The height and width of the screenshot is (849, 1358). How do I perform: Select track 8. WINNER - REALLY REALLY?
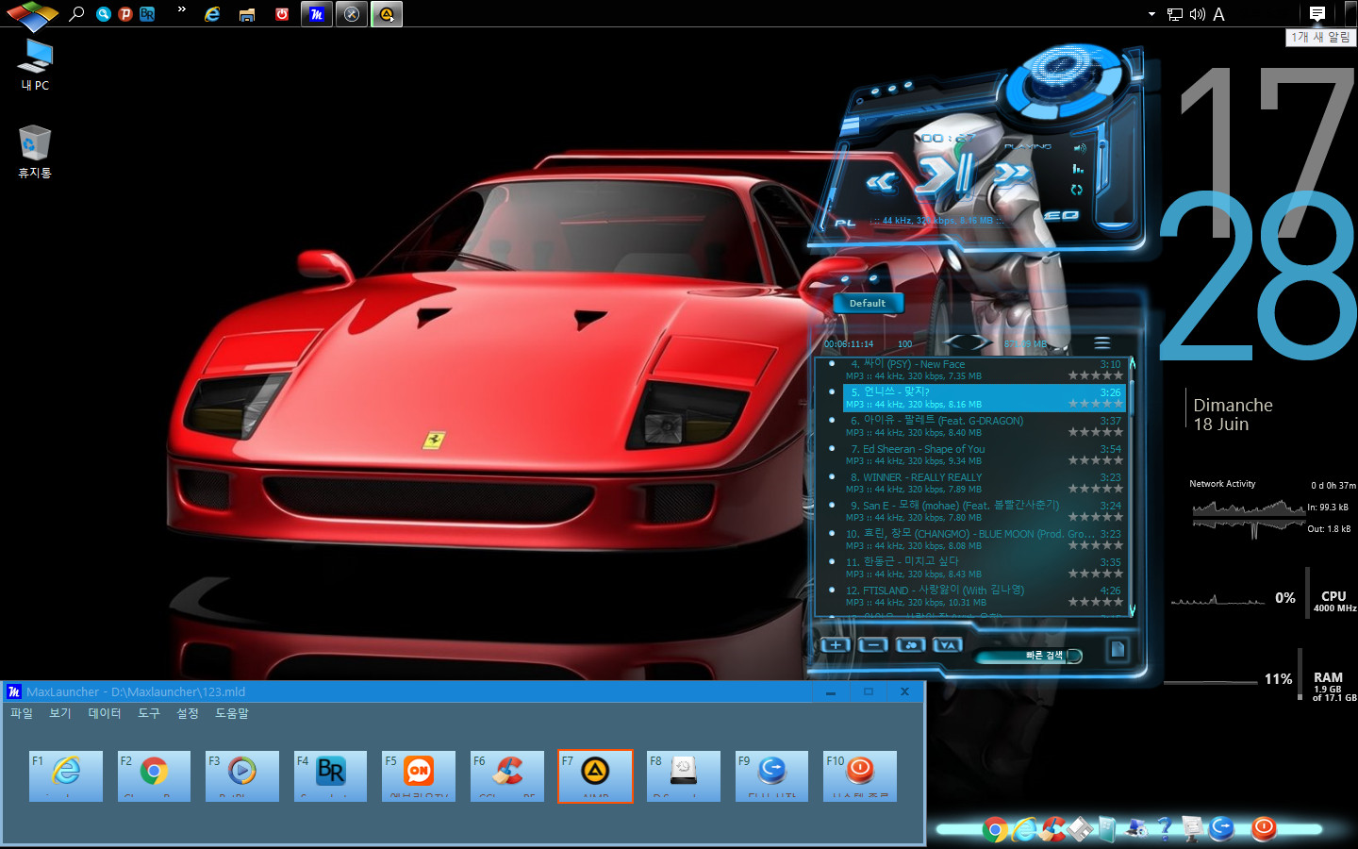984,483
